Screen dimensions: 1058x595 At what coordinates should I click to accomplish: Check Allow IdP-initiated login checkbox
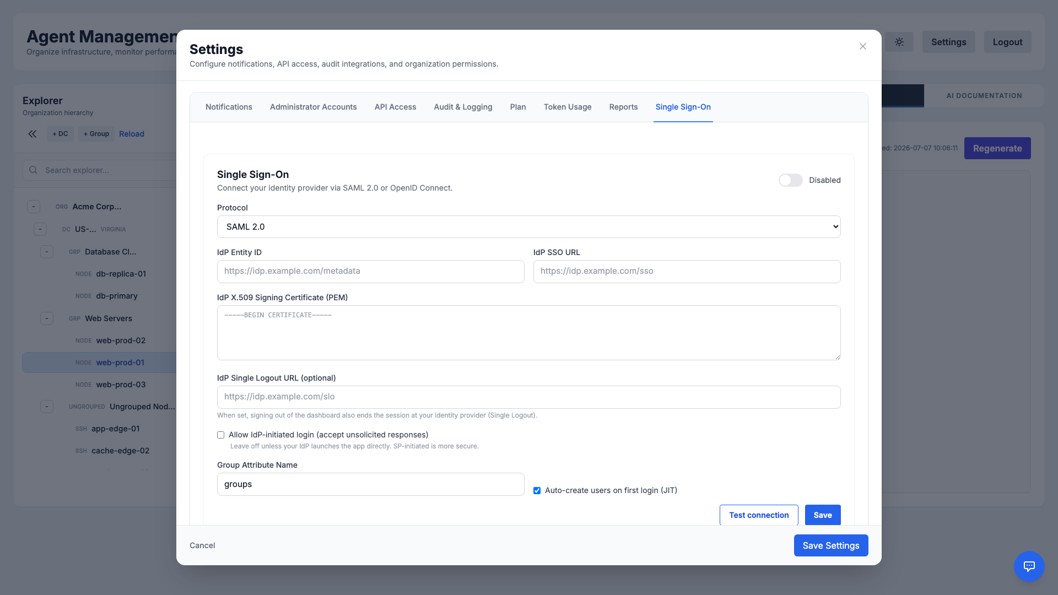tap(220, 435)
